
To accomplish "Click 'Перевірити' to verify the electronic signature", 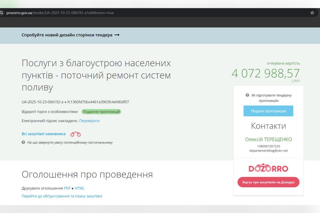I will tap(89, 121).
